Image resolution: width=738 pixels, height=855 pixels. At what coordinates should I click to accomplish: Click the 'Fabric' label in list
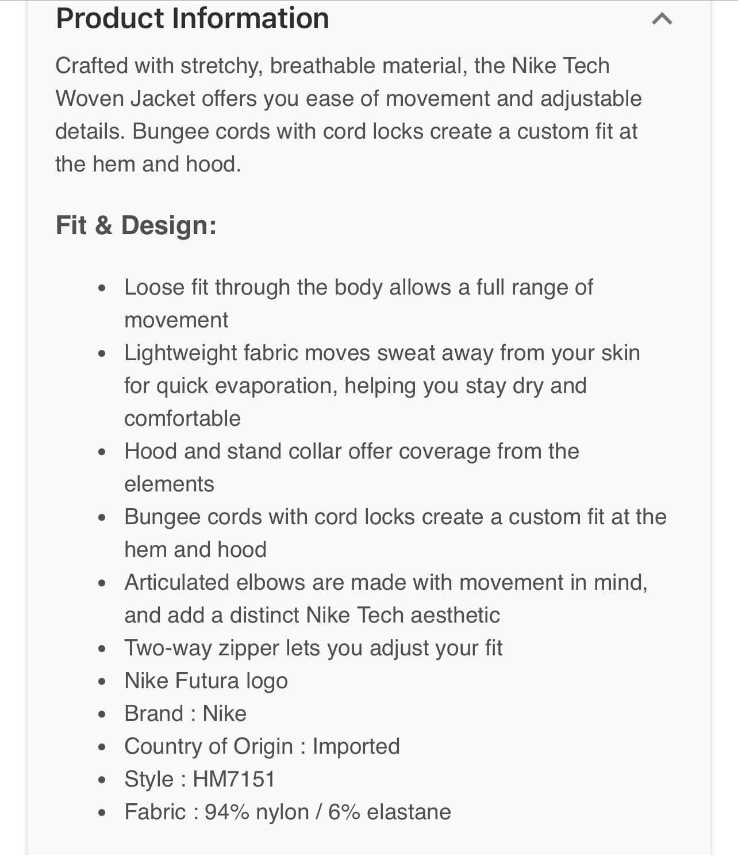155,812
